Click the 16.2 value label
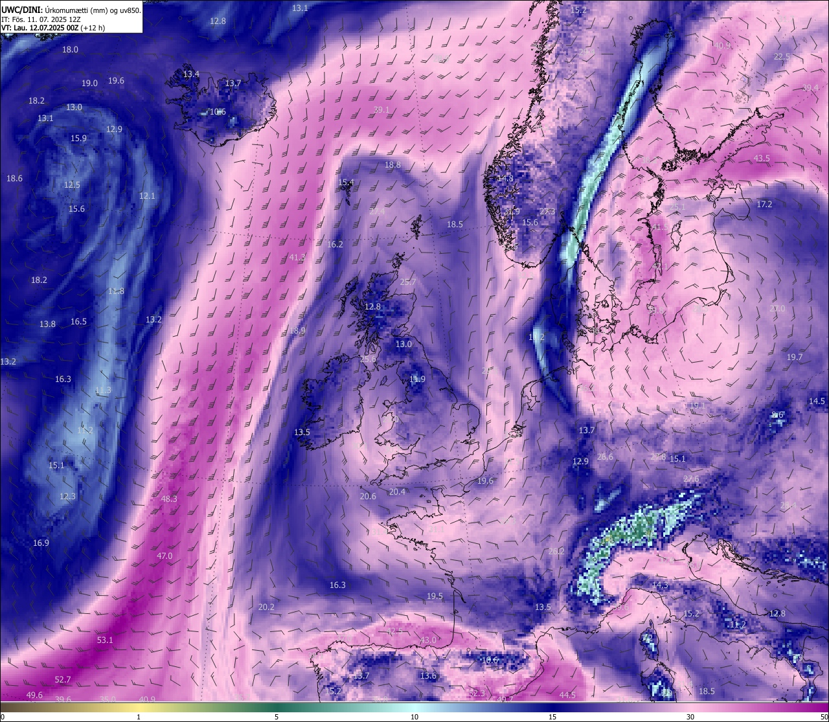The image size is (829, 722). [x=335, y=244]
